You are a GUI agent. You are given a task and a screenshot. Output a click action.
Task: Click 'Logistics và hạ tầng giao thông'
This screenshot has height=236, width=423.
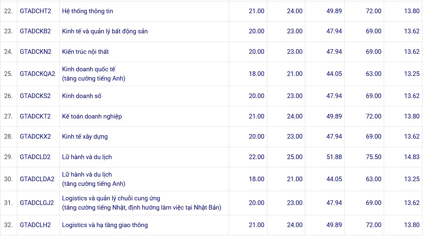105,225
